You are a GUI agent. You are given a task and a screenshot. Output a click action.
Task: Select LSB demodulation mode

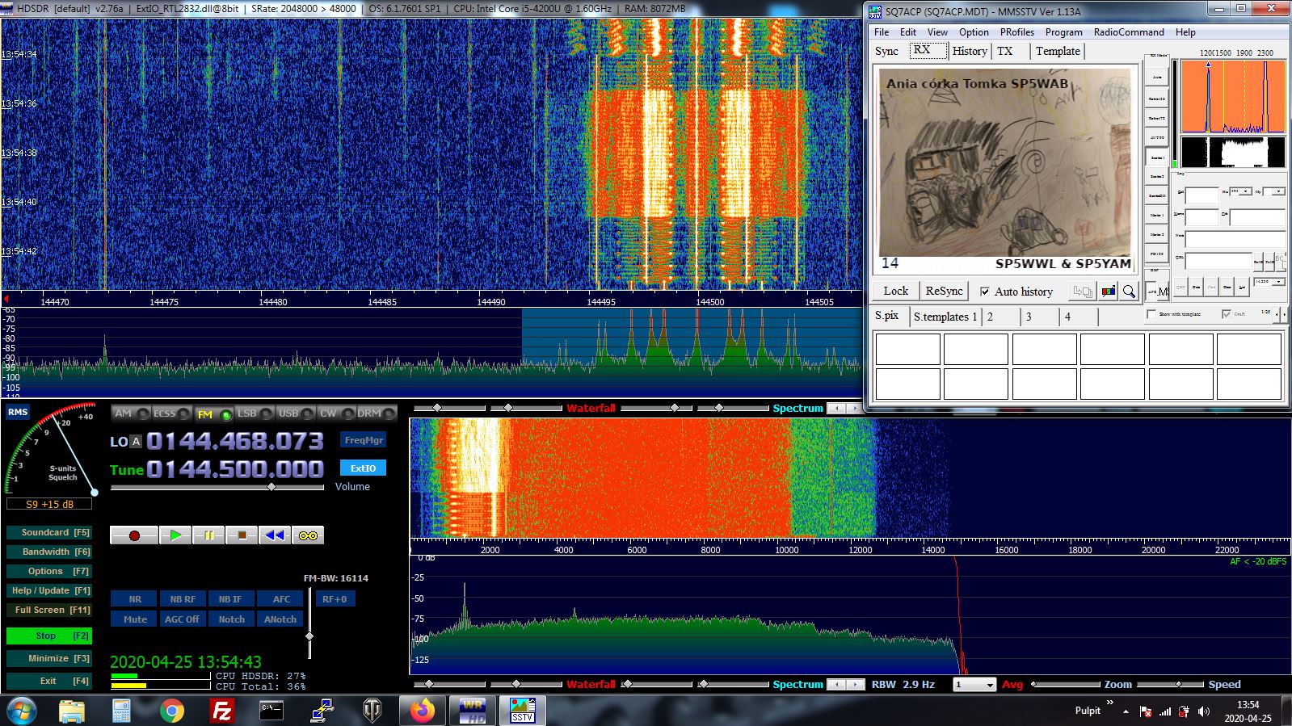(255, 413)
